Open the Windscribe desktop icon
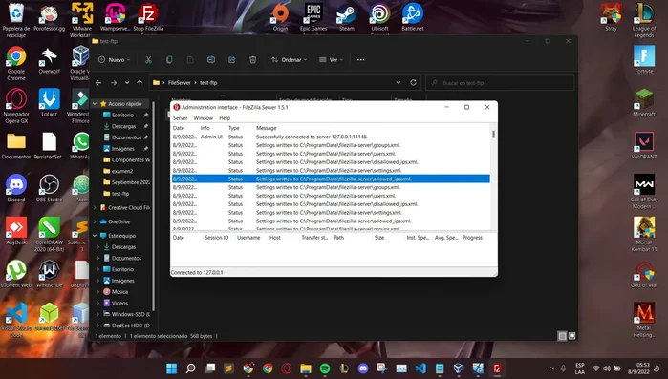Screen dimensions: 668x379 49,273
